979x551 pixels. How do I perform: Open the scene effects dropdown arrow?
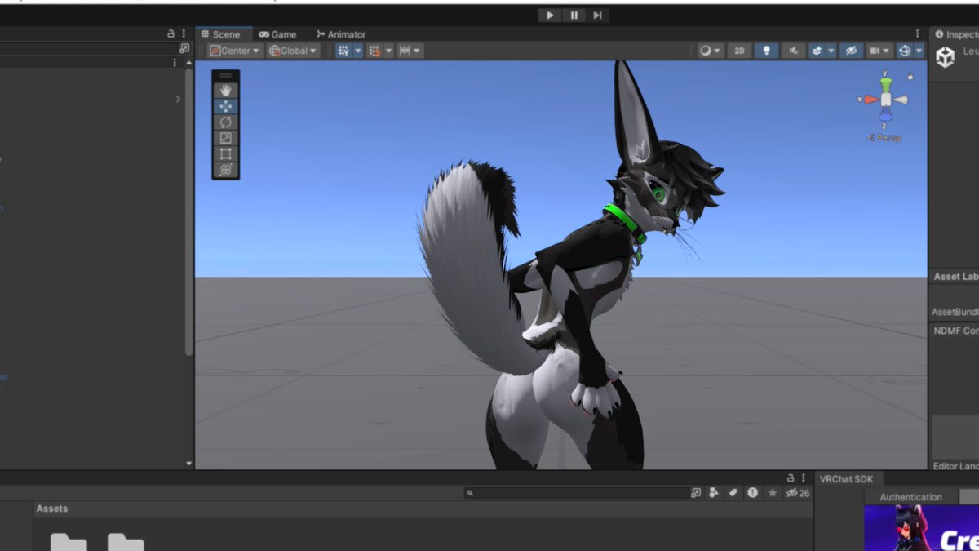click(x=831, y=51)
